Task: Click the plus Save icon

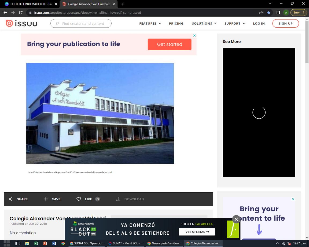Action: pyautogui.click(x=46, y=199)
